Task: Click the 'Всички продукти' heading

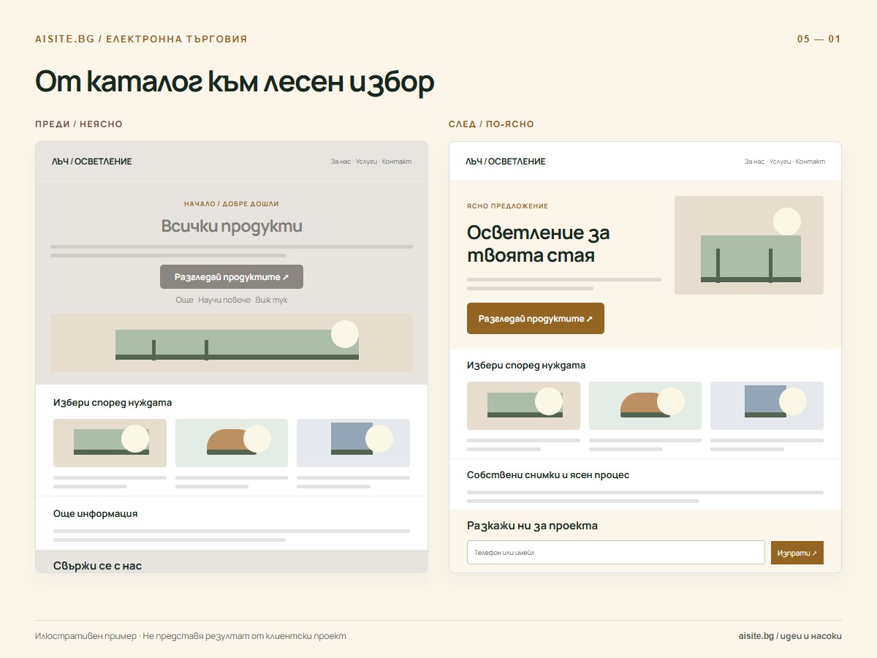Action: [x=232, y=226]
